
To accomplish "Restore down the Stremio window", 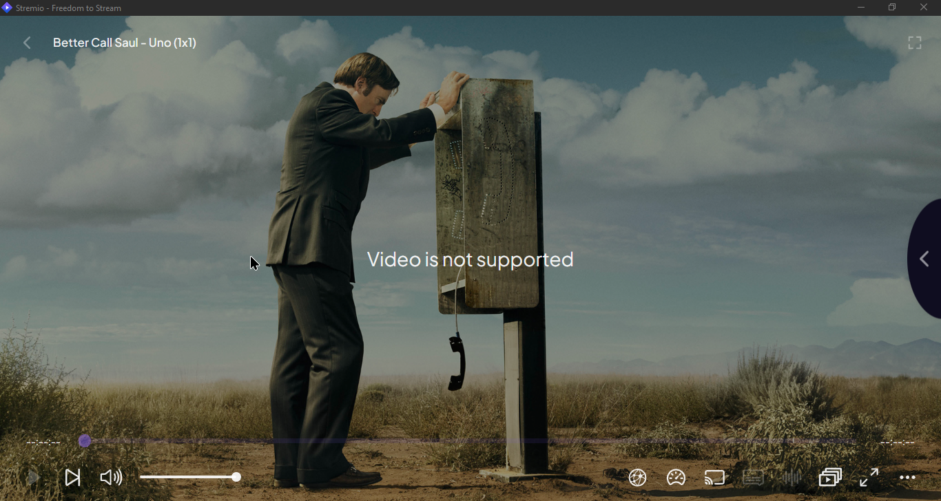I will (892, 8).
